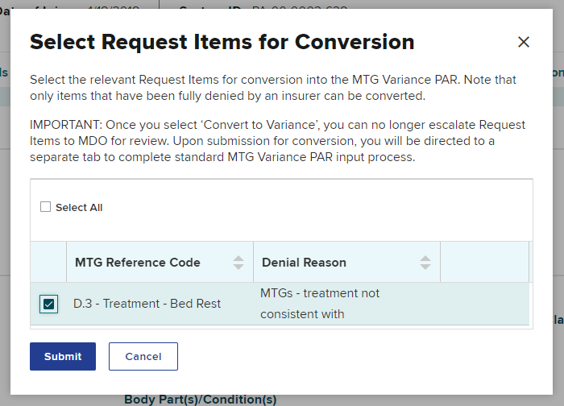Screen dimensions: 564x406
Task: Click the down sort arrow for MTG Reference Code
Action: tap(238, 267)
